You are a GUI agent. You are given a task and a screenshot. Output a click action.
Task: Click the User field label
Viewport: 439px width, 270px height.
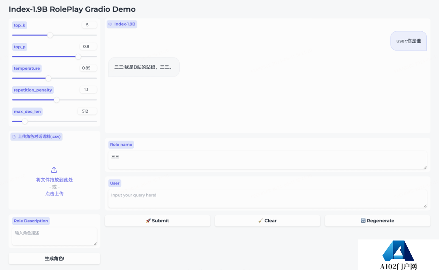(115, 183)
